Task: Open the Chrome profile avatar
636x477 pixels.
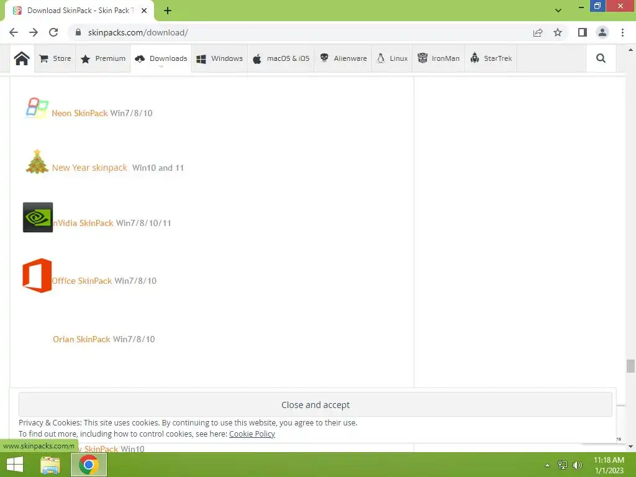Action: point(602,32)
